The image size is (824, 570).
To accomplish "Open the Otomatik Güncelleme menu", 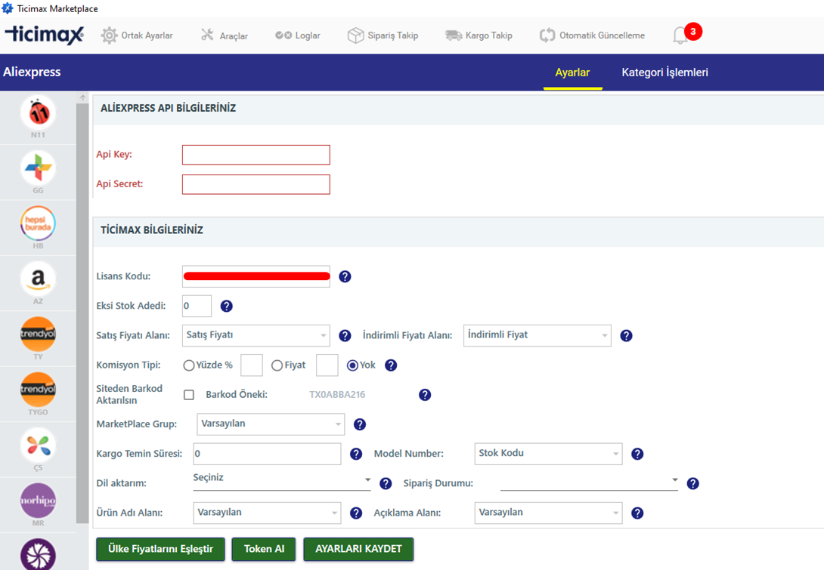I will [x=592, y=35].
